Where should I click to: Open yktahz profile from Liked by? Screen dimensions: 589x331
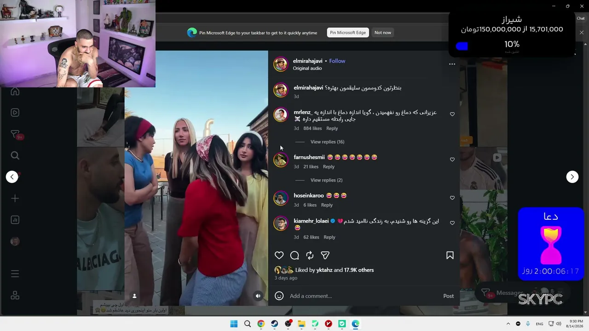325,270
